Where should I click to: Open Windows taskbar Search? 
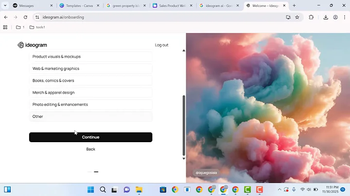pos(103,190)
